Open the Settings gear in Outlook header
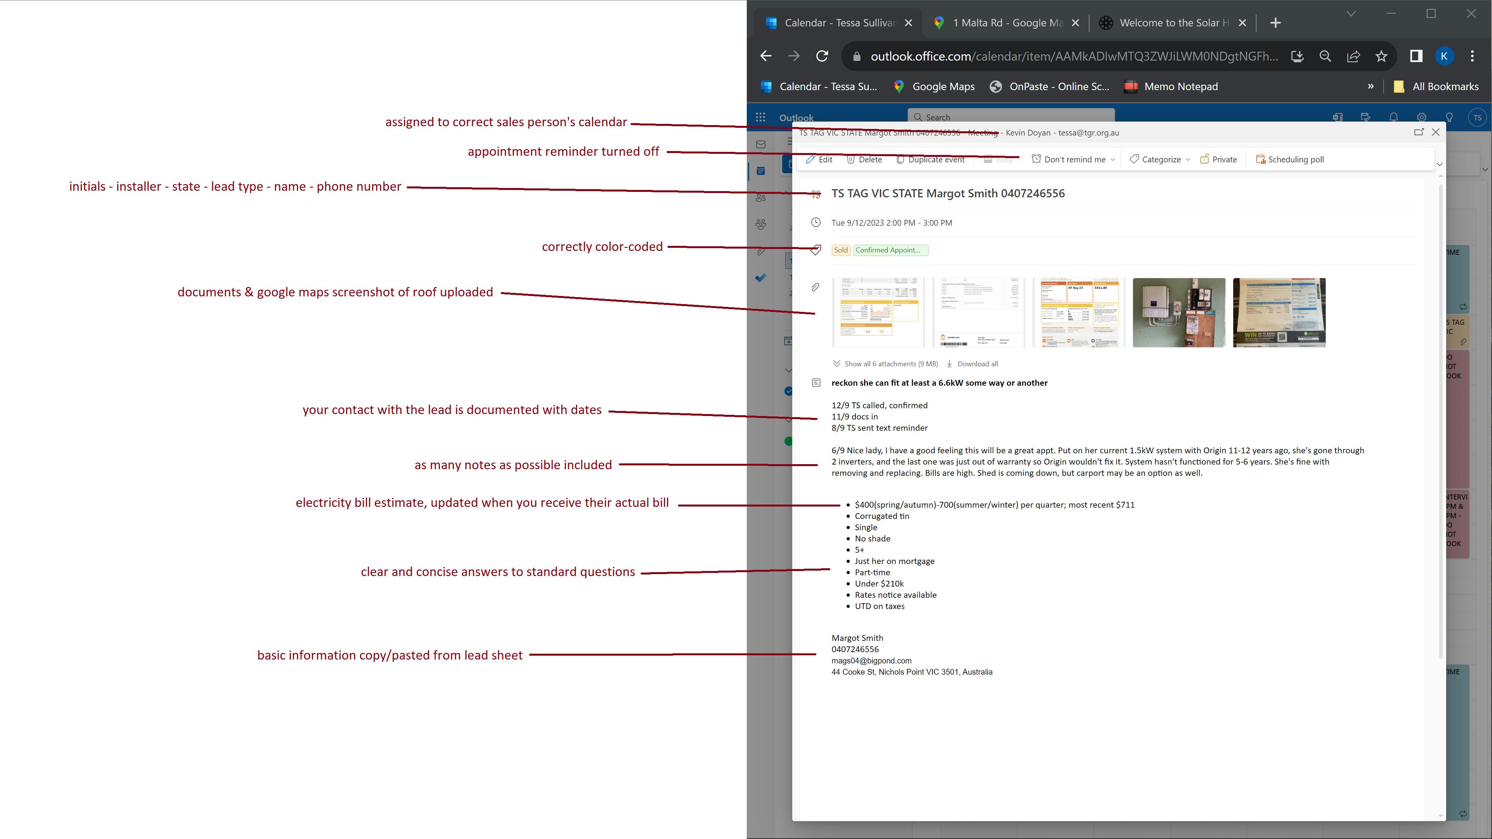The width and height of the screenshot is (1492, 839). tap(1421, 117)
